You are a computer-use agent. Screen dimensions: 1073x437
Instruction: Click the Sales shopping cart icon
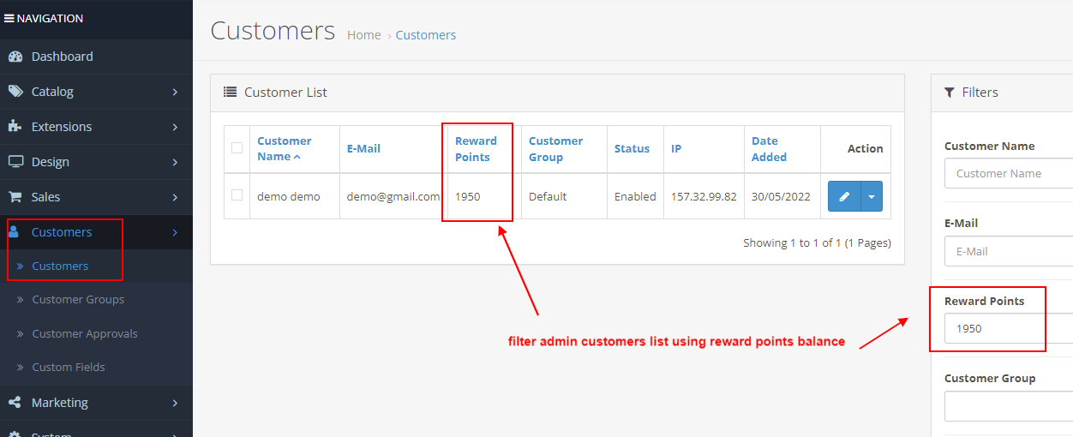pos(15,197)
